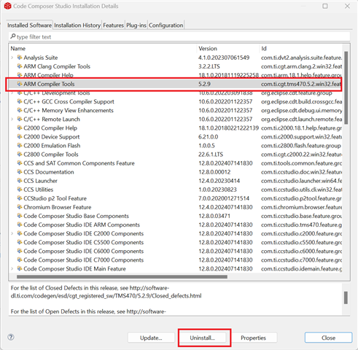The width and height of the screenshot is (358, 350).
Task: Click the Analysis Suite feature icon
Action: coord(20,58)
